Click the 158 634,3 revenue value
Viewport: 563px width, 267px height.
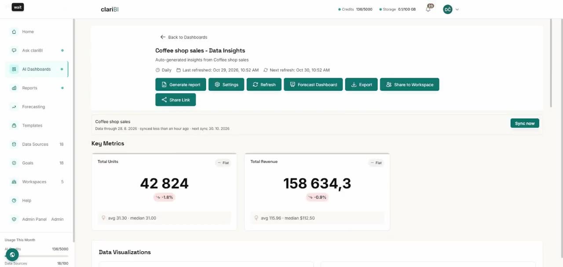click(317, 183)
